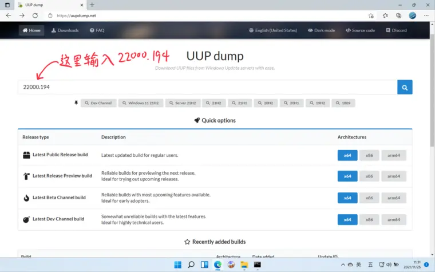Click the site lock icon in address bar
Image resolution: width=435 pixels, height=272 pixels.
[x=50, y=15]
